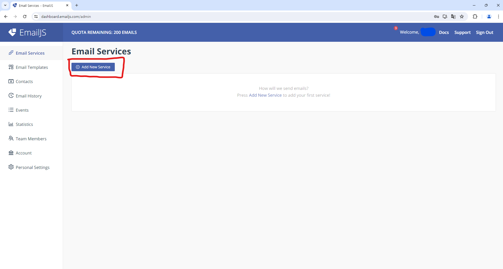This screenshot has height=269, width=503.
Task: Click the Add New Service button
Action: pyautogui.click(x=93, y=67)
